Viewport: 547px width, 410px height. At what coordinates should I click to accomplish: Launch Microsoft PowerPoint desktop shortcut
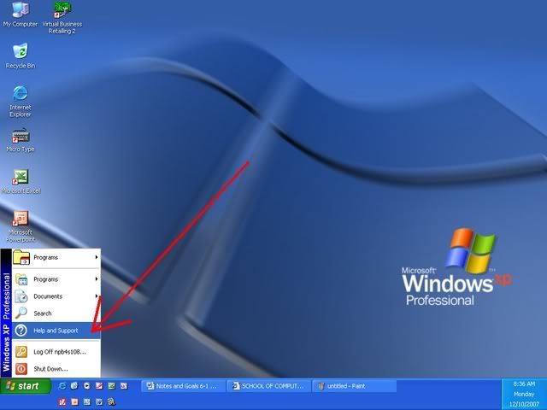21,226
